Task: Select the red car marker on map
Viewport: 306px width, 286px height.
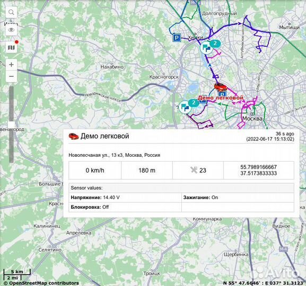Action: [x=220, y=87]
